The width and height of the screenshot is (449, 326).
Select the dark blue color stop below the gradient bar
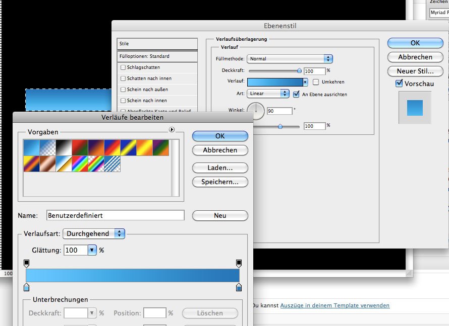[x=239, y=287]
